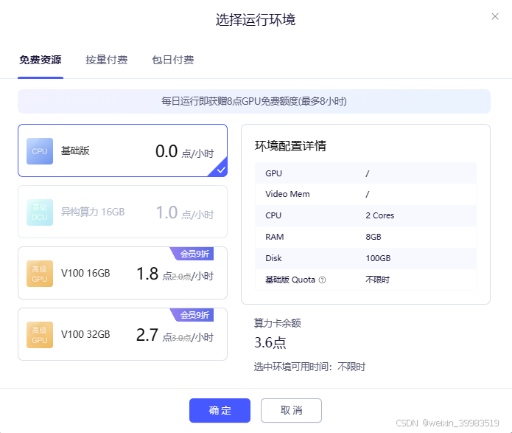Click the 0.0 点/小时 price
The height and width of the screenshot is (433, 512).
[184, 151]
